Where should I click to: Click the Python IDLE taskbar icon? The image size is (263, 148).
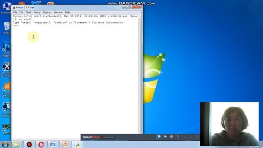tap(77, 145)
